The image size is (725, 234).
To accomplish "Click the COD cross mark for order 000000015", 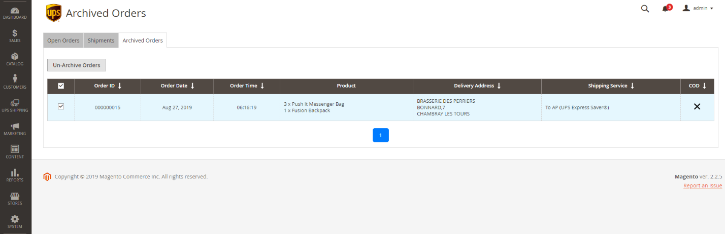I will 697,106.
